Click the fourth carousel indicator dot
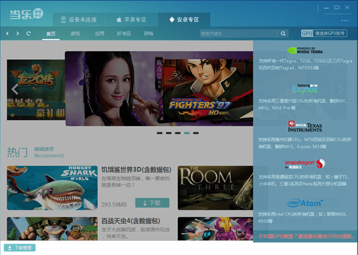Viewport: 358px width, 255px height. coord(187,133)
